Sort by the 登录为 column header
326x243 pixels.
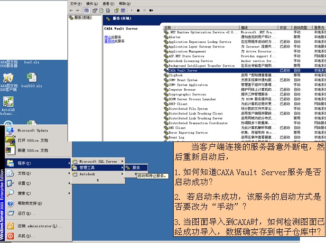coord(319,28)
